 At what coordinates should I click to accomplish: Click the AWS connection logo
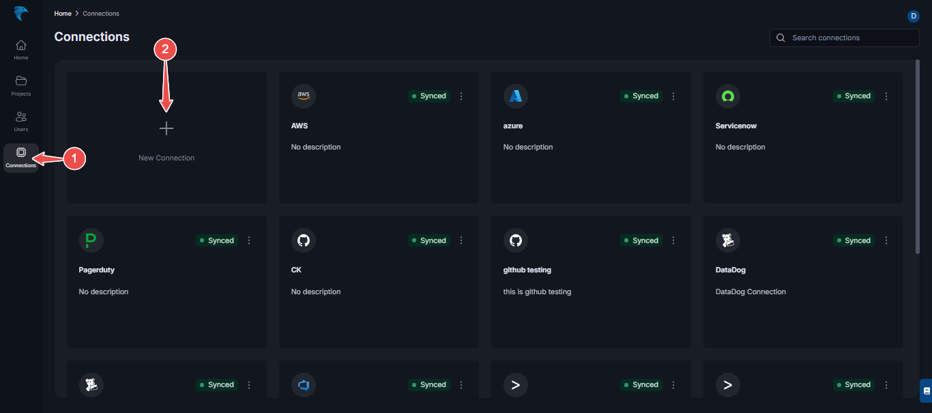click(x=303, y=96)
